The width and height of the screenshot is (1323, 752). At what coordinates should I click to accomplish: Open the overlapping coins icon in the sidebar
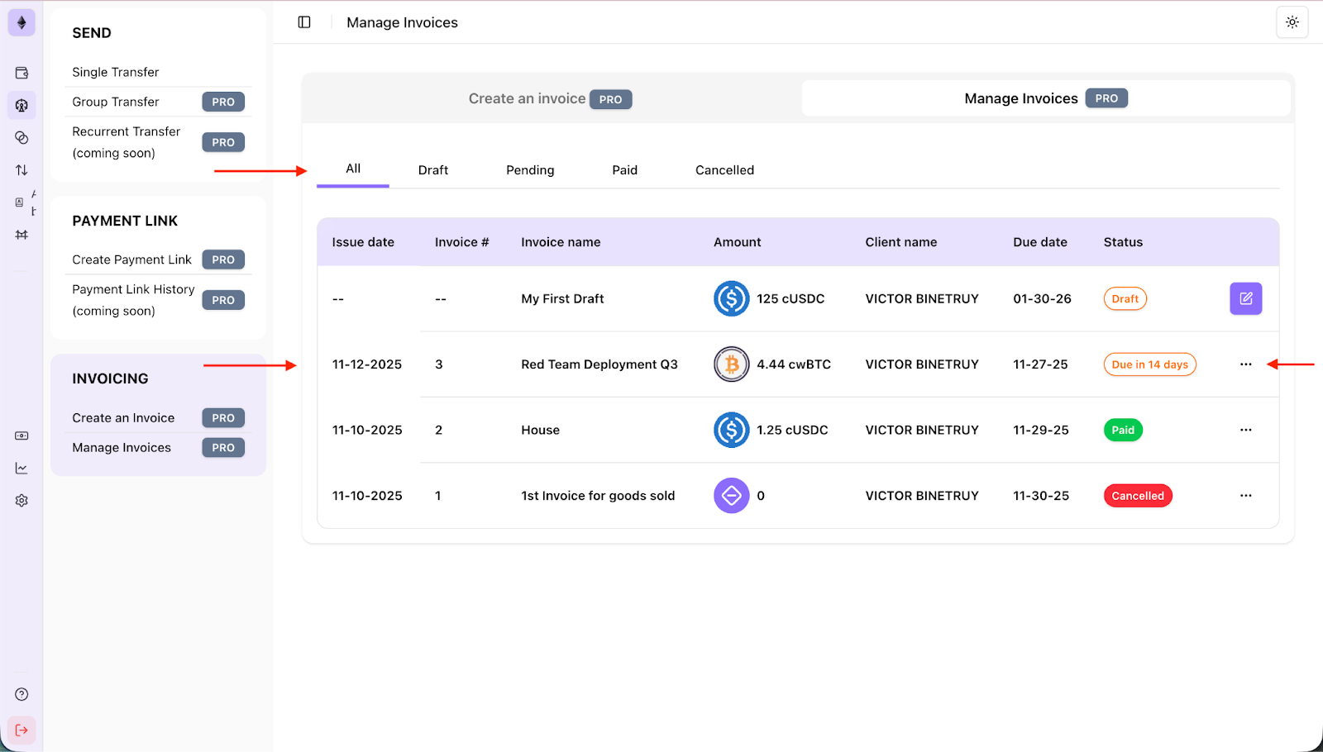[x=21, y=138]
